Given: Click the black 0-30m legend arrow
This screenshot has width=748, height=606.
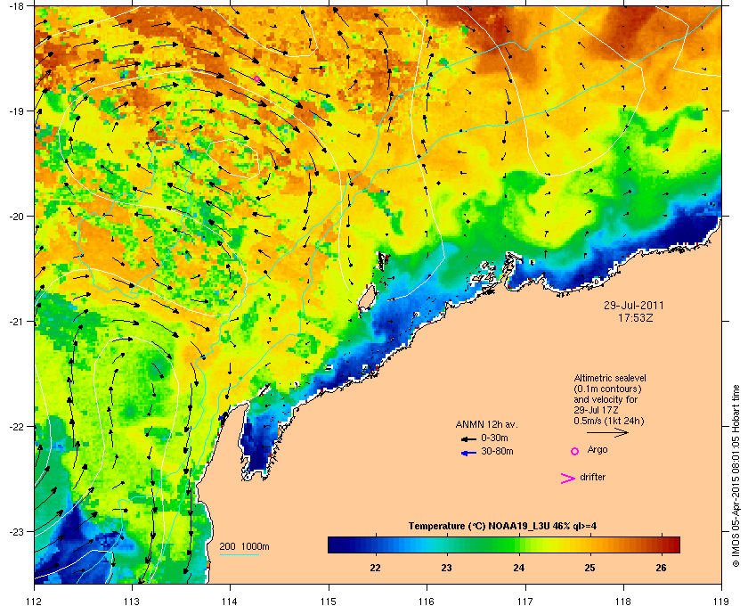Looking at the screenshot, I should [x=468, y=438].
